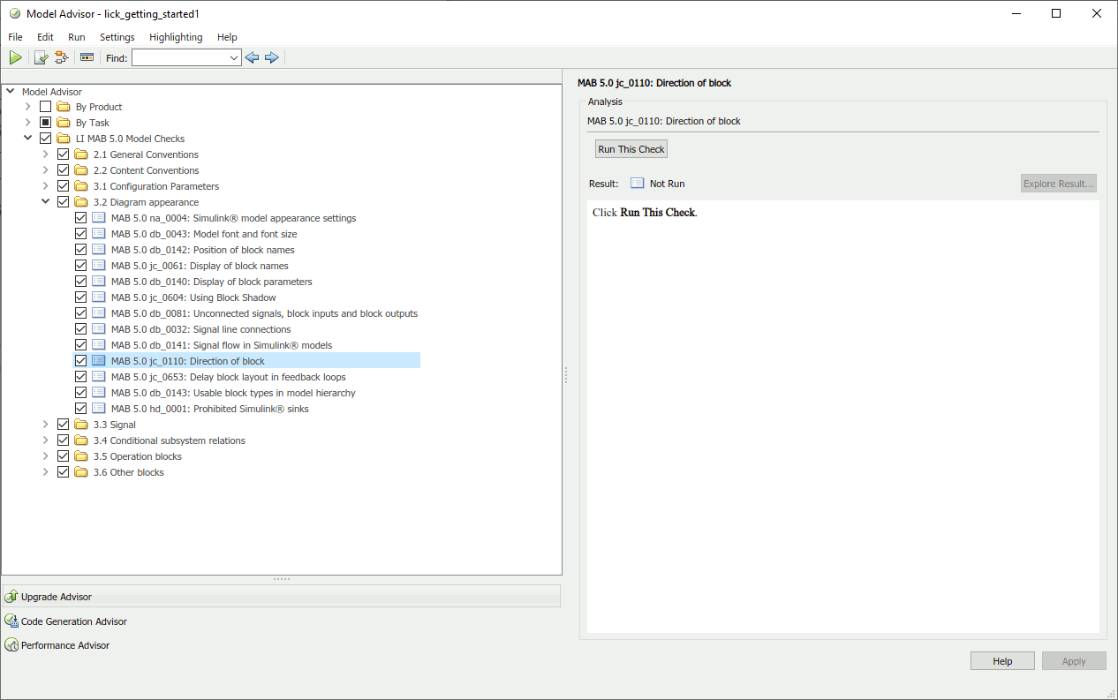Select the db_0143 Usable block types row
The width and height of the screenshot is (1118, 700).
(x=233, y=393)
